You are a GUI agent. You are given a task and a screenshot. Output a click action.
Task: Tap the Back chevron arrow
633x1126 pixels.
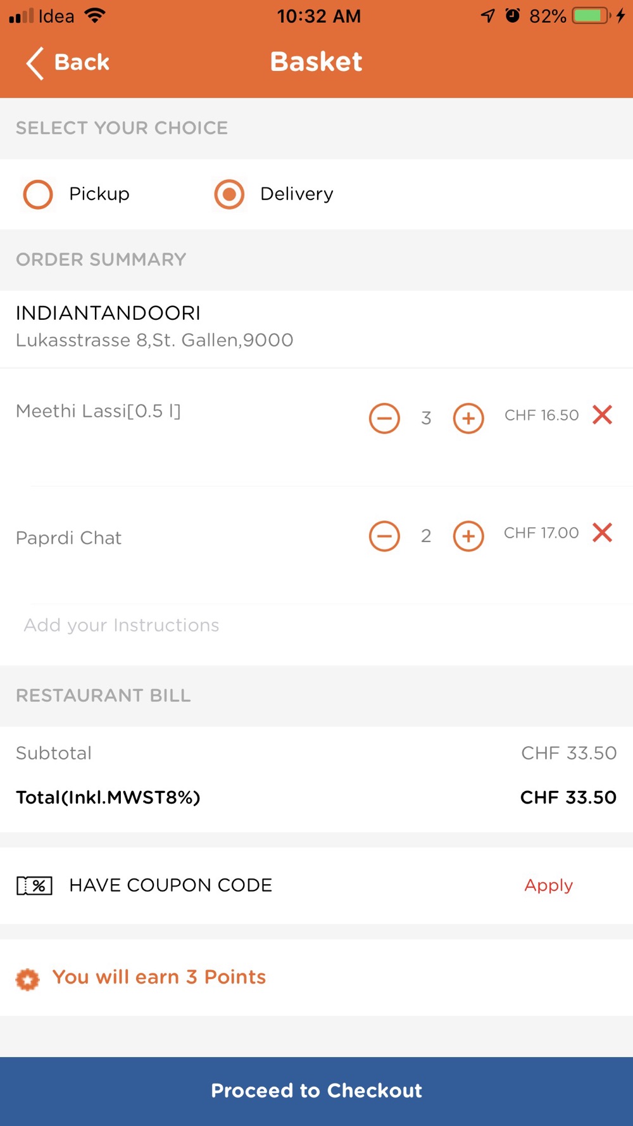(x=35, y=63)
